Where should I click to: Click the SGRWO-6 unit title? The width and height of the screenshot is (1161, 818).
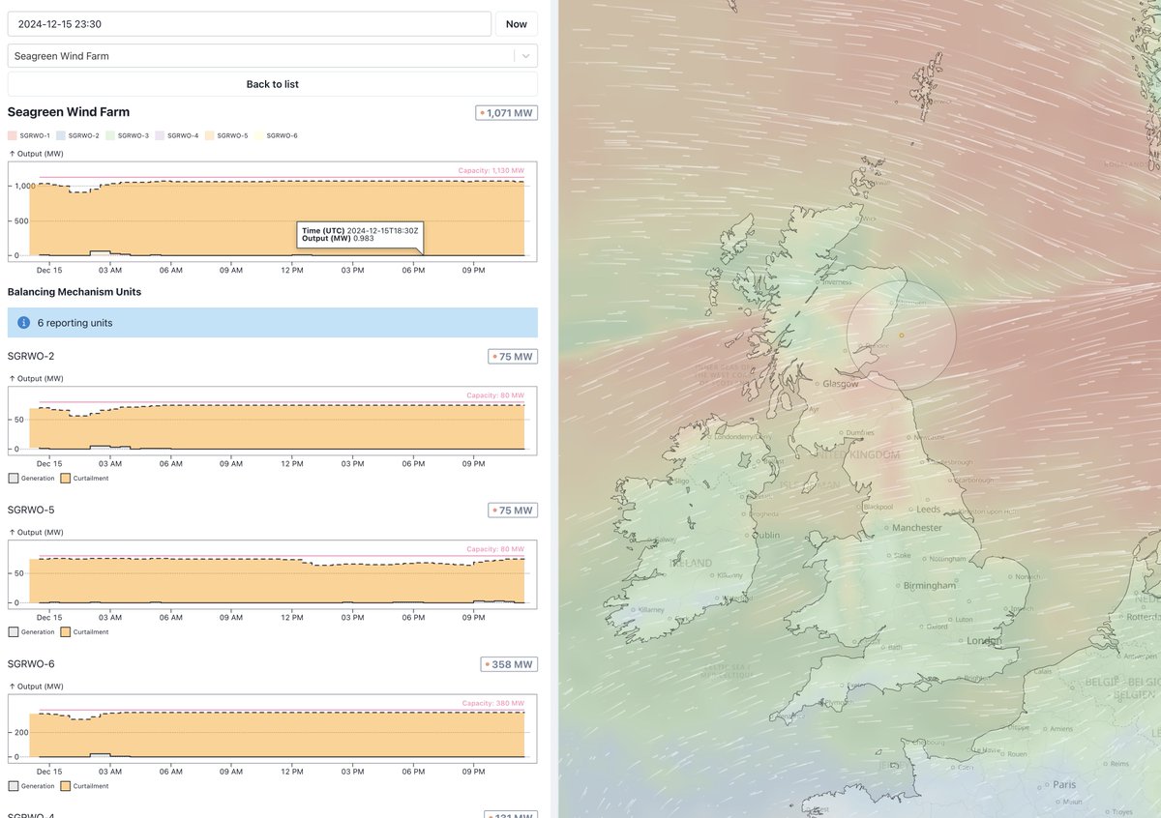[x=31, y=664]
